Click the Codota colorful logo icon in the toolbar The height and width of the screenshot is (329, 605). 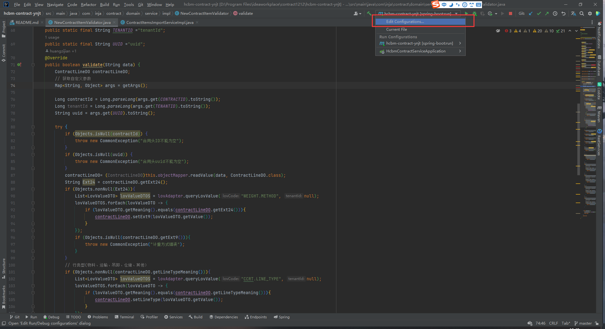(x=598, y=13)
